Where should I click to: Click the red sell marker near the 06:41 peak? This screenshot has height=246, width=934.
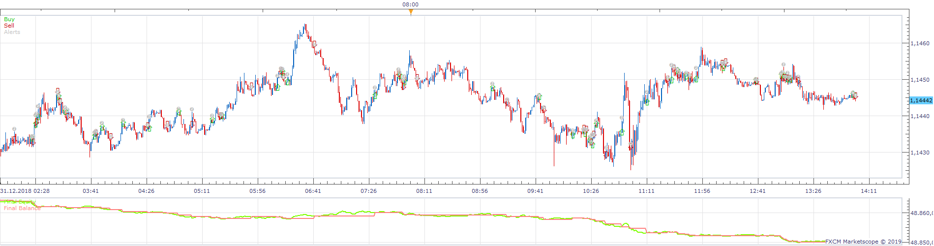pyautogui.click(x=314, y=43)
